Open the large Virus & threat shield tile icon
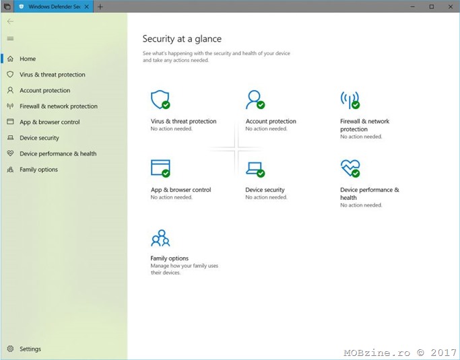Screen dimensions: 460x360 coord(160,100)
